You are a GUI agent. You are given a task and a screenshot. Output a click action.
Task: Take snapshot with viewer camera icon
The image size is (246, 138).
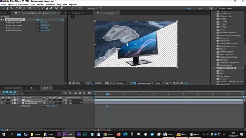[x=107, y=83]
